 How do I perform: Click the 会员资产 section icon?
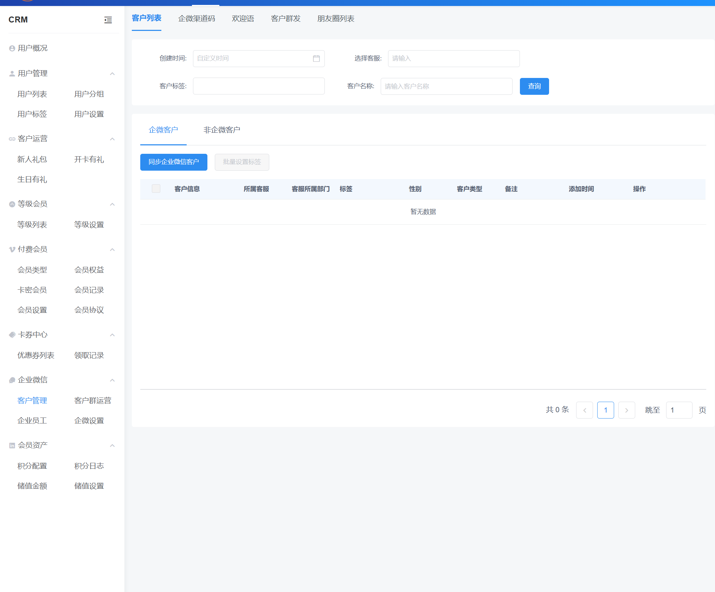click(12, 446)
